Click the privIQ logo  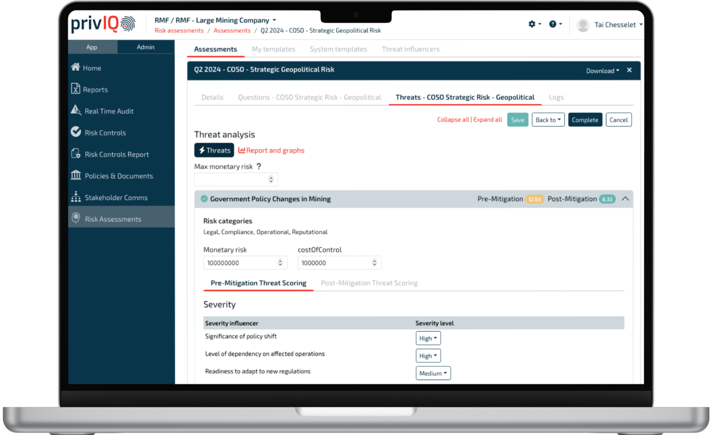tap(101, 24)
